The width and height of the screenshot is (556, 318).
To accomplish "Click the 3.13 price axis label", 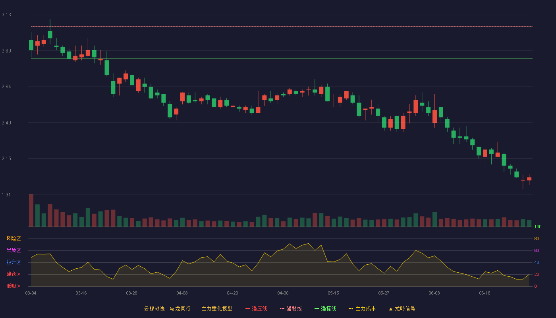I will tap(6, 15).
